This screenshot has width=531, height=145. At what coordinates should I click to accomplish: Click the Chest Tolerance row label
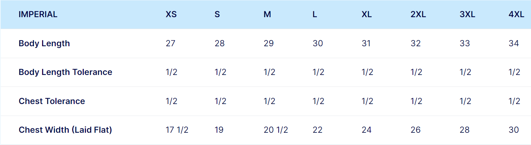[x=52, y=101]
